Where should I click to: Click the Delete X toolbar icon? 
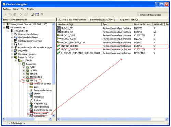coord(21,14)
